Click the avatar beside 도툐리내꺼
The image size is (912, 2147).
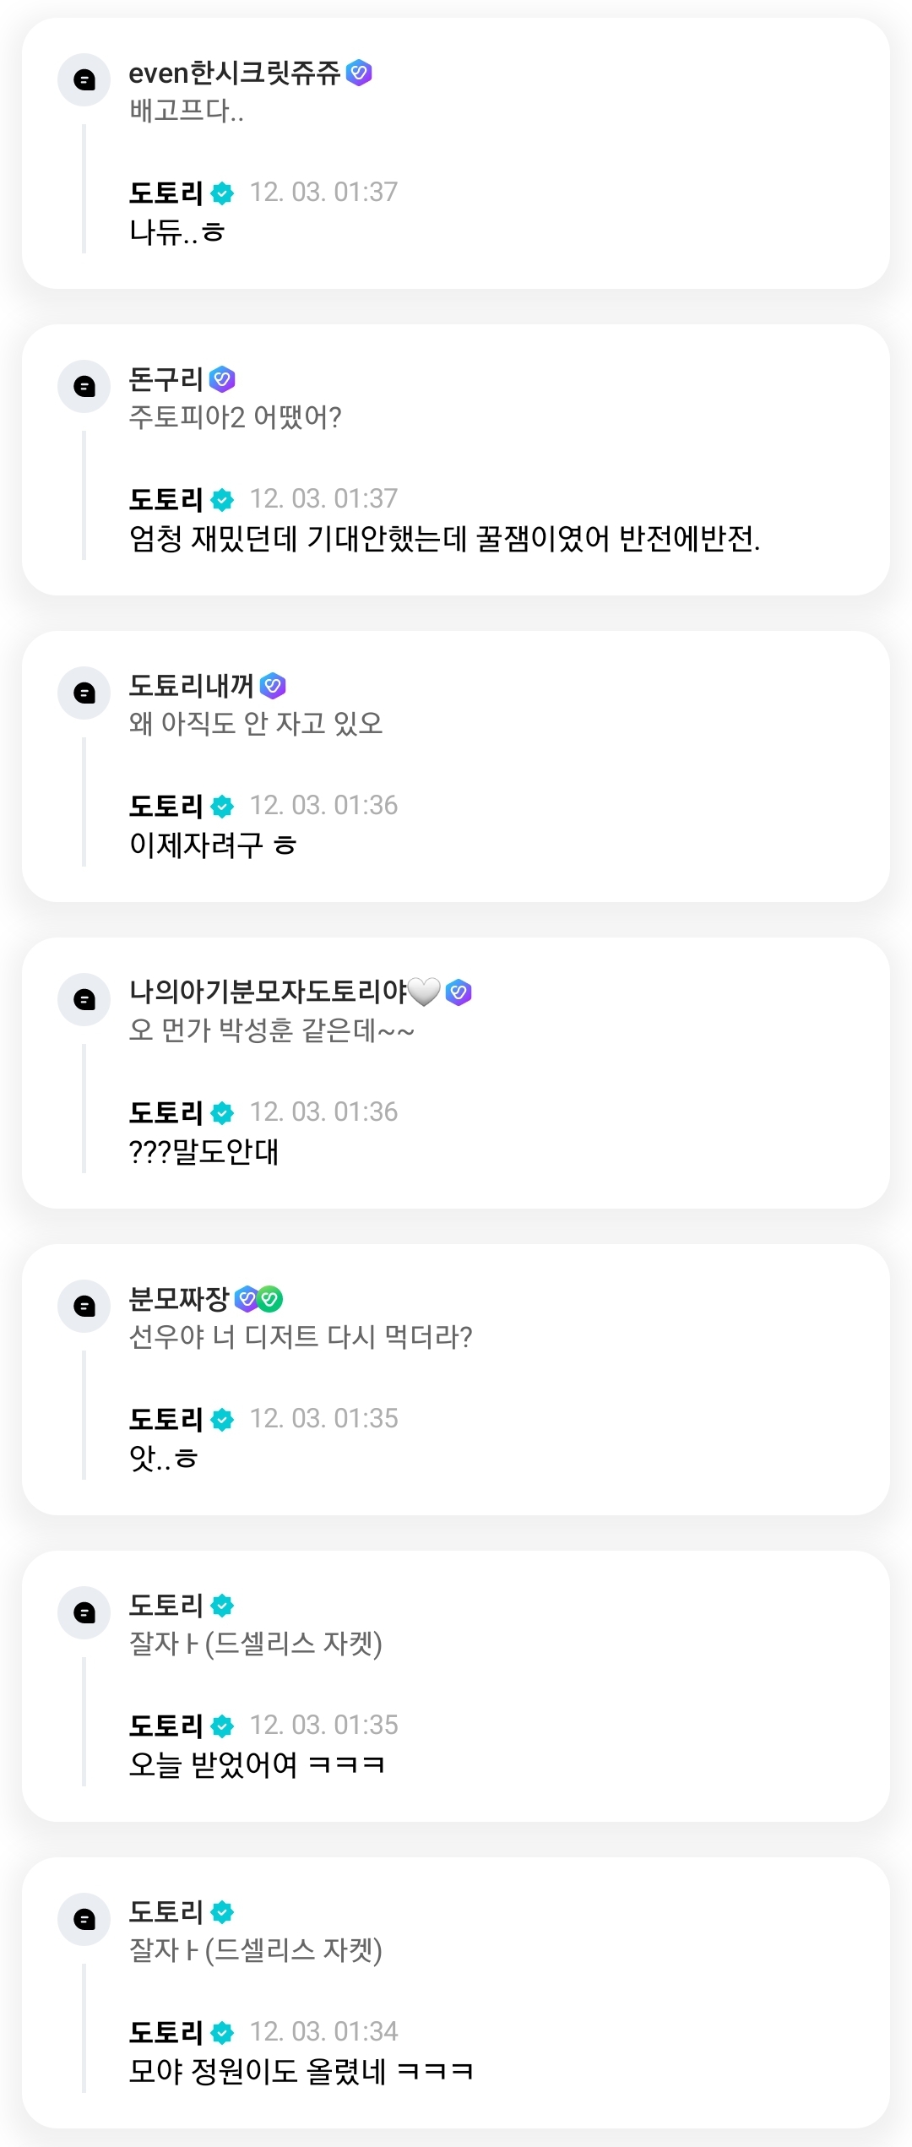coord(84,693)
